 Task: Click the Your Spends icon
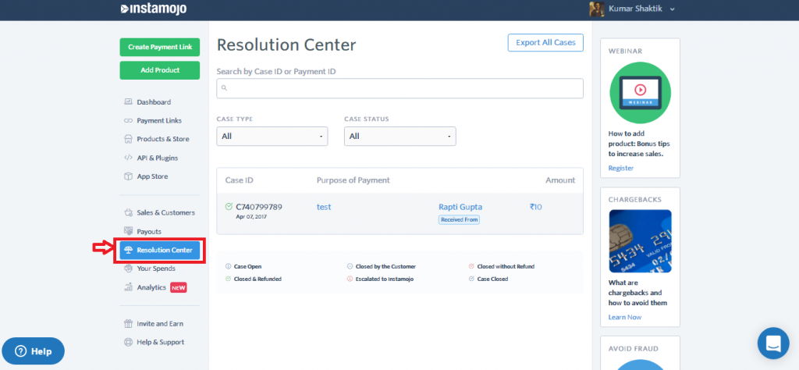[128, 269]
